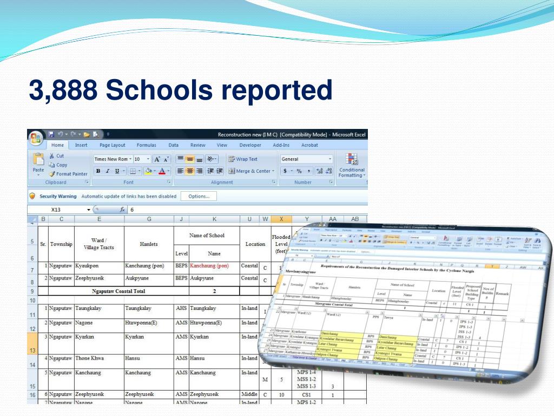Open the Alignment group dialog launcher
The height and width of the screenshot is (416, 554).
click(x=273, y=182)
